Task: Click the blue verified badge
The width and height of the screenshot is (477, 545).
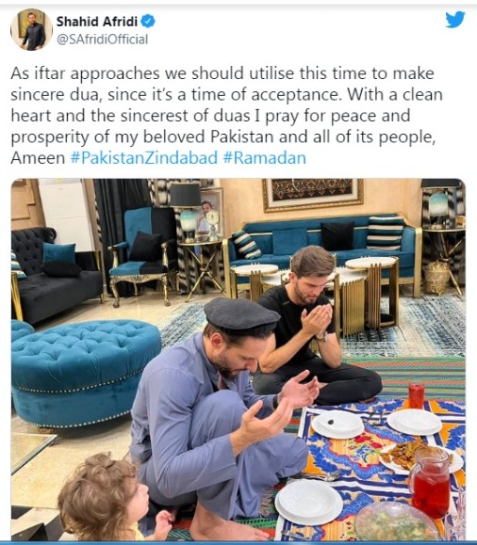Action: (148, 22)
